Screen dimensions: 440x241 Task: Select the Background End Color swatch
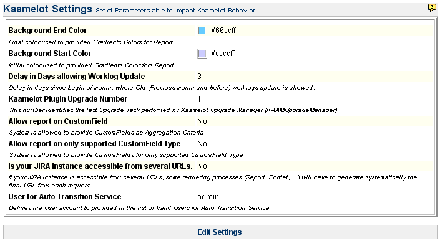(202, 31)
